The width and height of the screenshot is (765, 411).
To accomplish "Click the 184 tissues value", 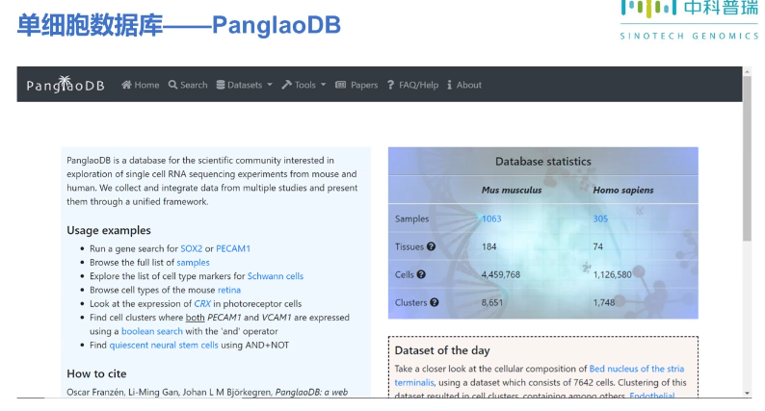I will (x=488, y=246).
